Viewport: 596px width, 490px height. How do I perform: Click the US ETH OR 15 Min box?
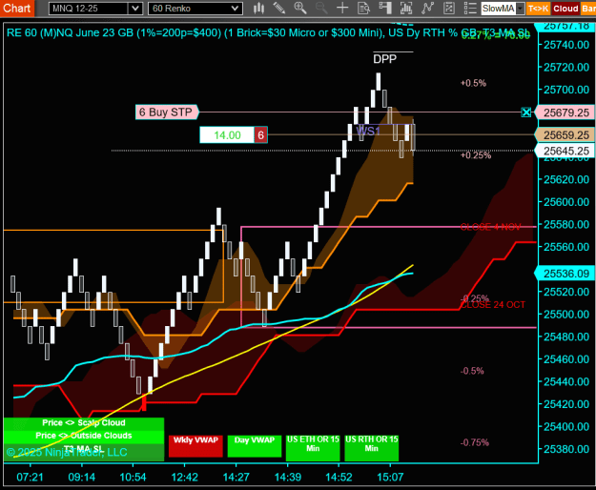[313, 448]
